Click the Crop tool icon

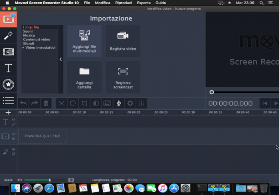point(84,103)
